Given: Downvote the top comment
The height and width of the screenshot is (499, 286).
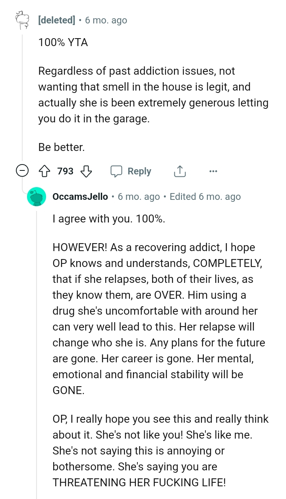Looking at the screenshot, I should [86, 171].
